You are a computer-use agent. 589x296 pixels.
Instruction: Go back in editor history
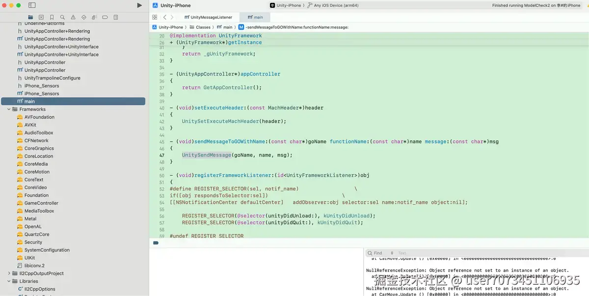(165, 17)
